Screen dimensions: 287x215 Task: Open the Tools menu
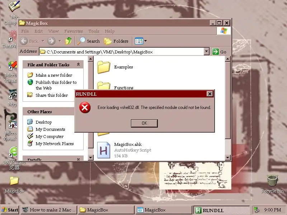pyautogui.click(x=94, y=31)
